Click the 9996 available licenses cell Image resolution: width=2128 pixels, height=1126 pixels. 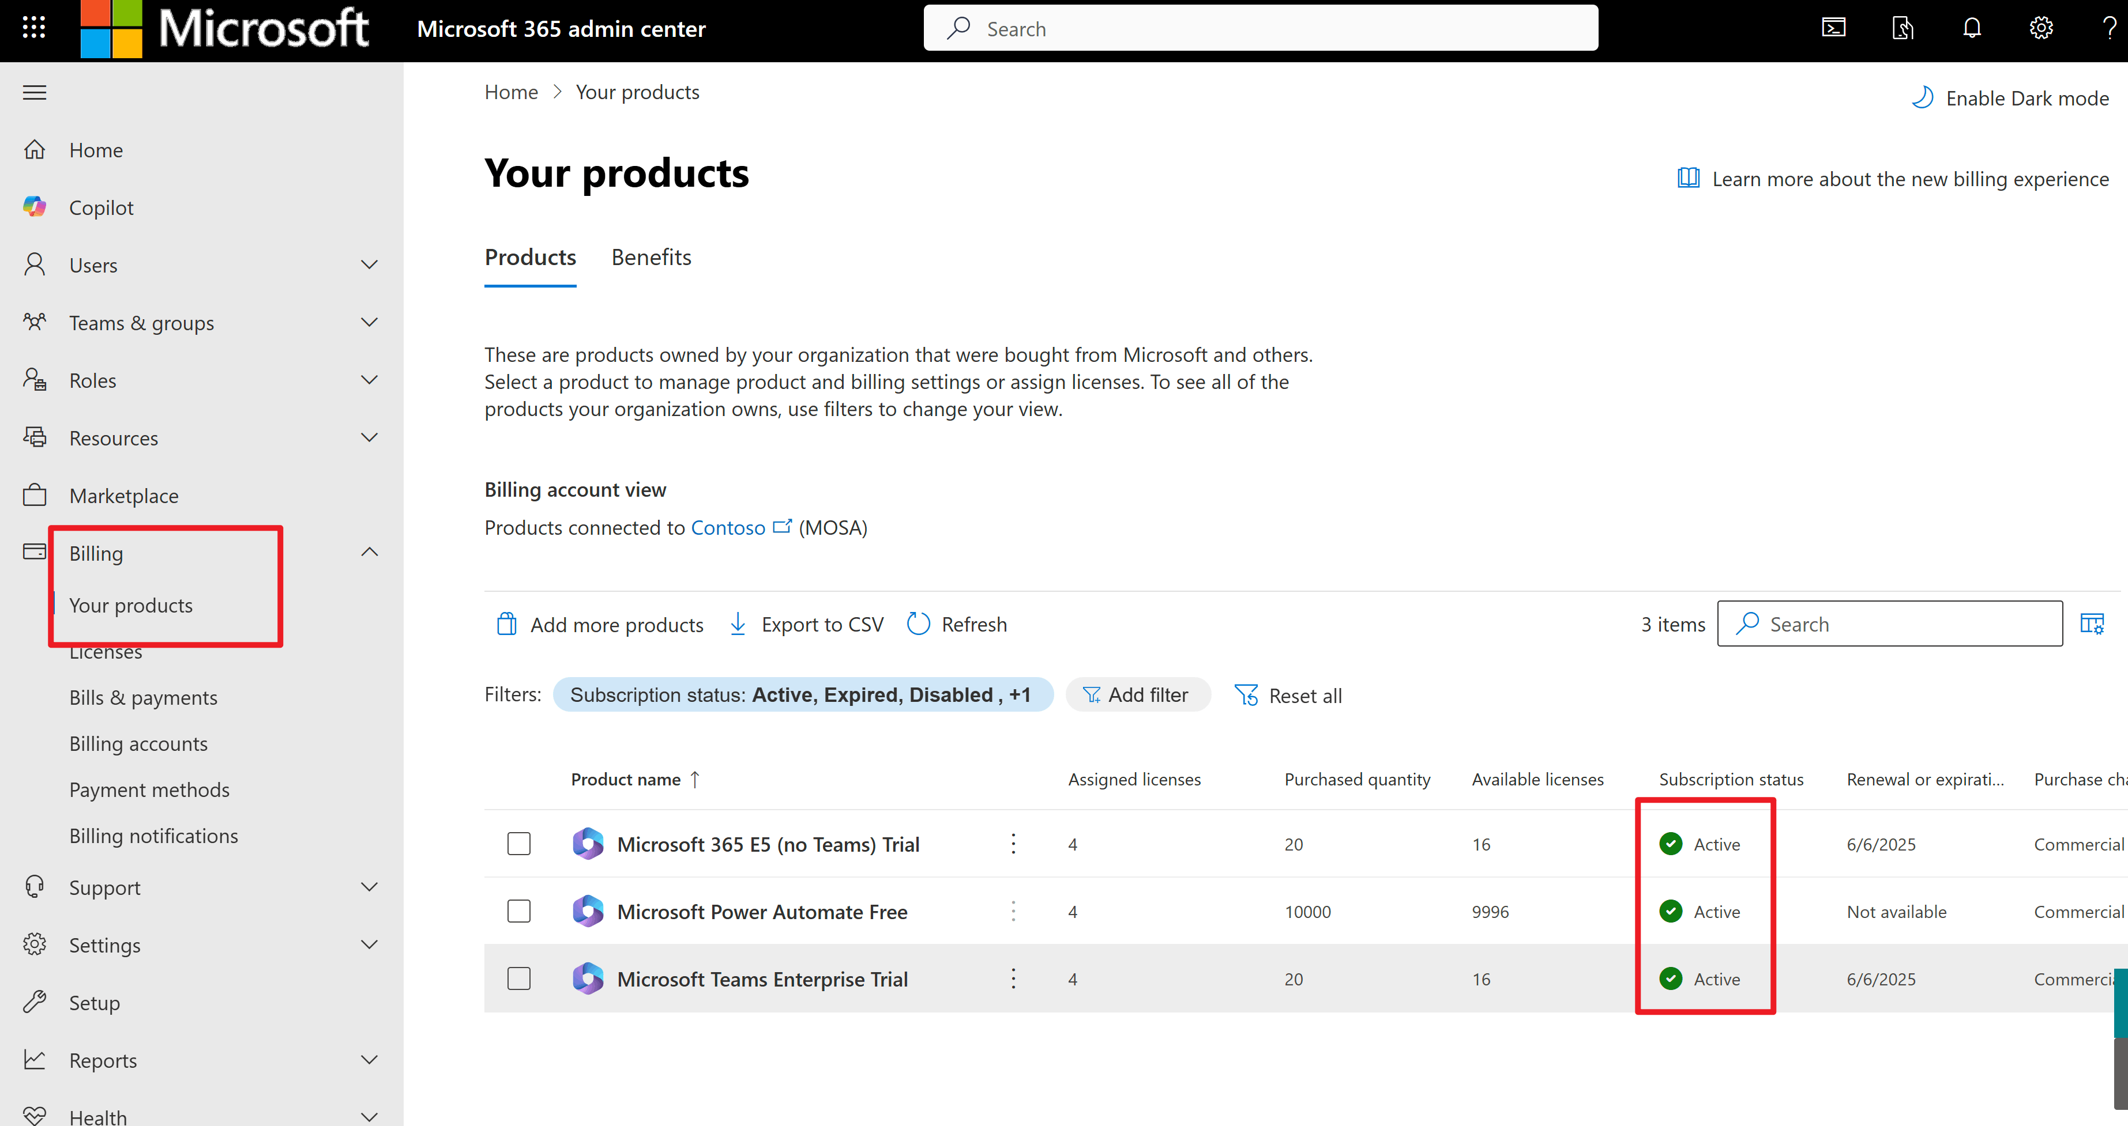pos(1490,912)
